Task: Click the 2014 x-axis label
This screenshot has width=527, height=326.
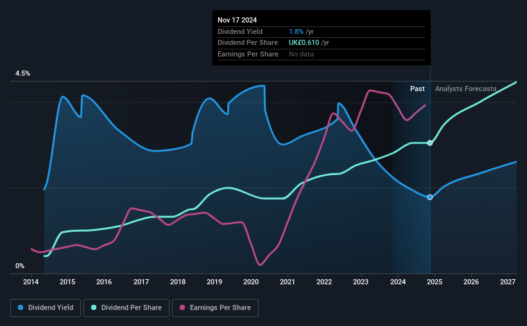Action: [31, 282]
